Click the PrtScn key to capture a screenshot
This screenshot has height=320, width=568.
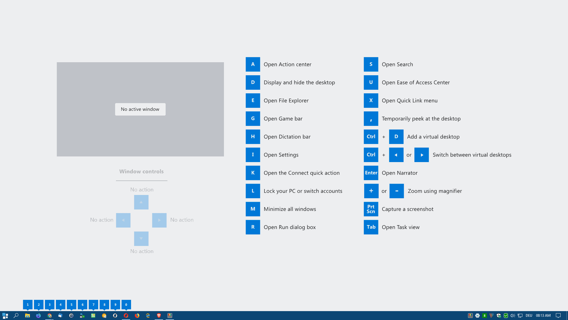[371, 209]
